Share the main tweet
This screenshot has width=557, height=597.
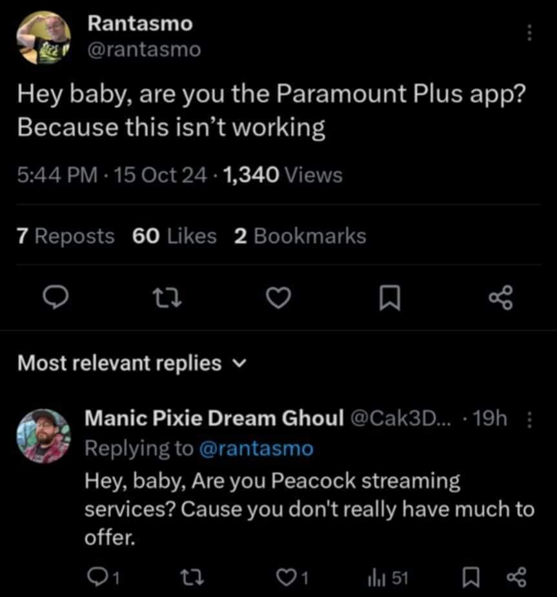pyautogui.click(x=500, y=297)
